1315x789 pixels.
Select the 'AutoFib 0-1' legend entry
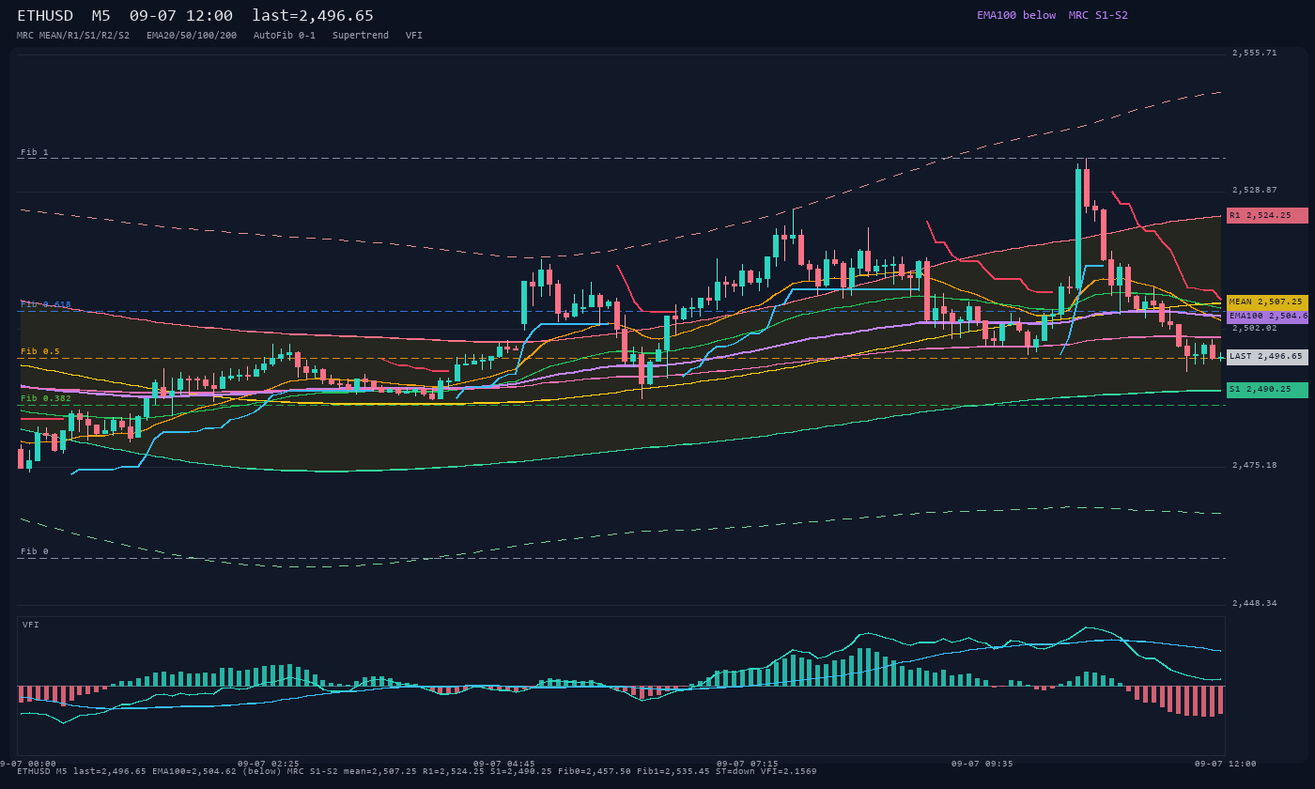(285, 35)
